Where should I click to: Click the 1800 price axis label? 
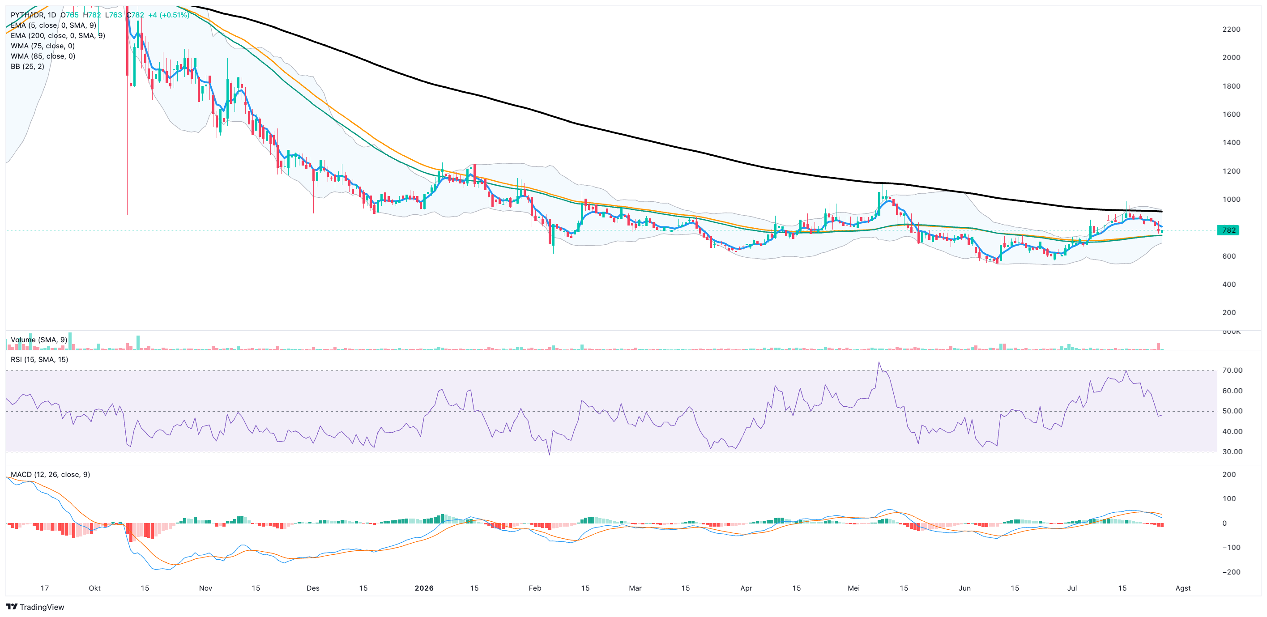coord(1231,86)
